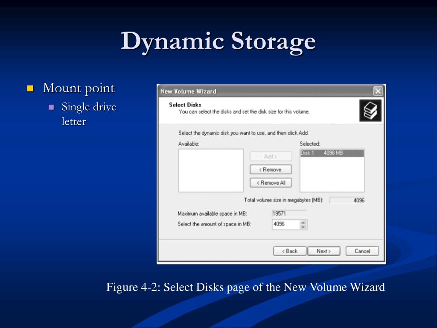Click the Maximum available space value 19571
This screenshot has width=437, height=328.
coord(289,214)
